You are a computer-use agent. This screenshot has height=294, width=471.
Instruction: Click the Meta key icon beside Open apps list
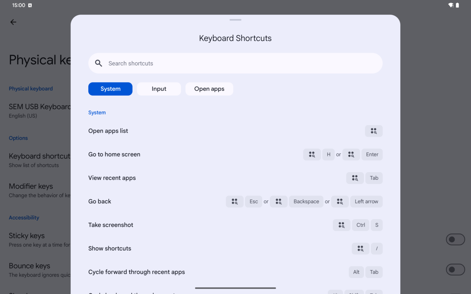tap(374, 131)
